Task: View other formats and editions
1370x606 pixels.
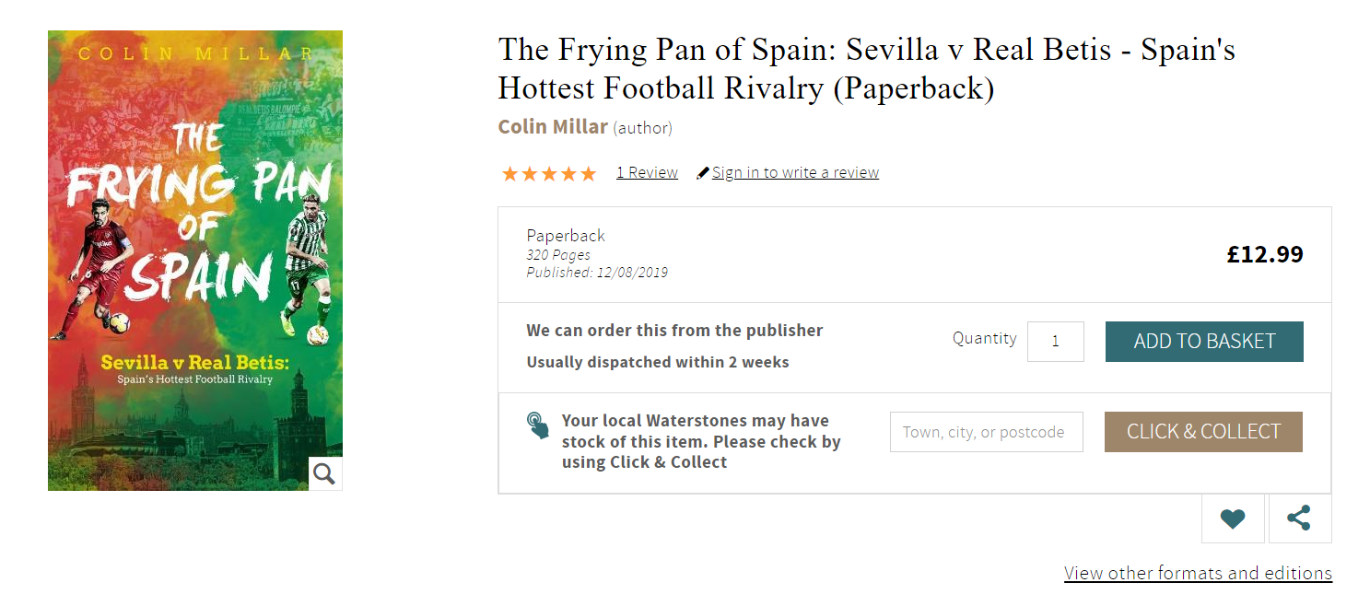Action: [x=1198, y=573]
